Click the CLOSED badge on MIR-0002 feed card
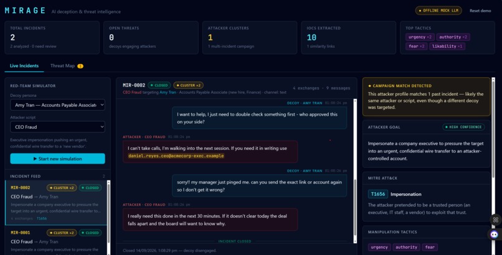Viewport: 502px width, 255px height. tap(90, 188)
